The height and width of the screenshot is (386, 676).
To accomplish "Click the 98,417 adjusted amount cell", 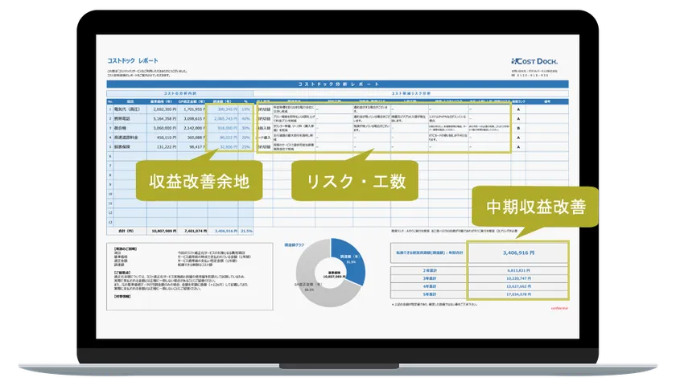I will coord(192,147).
